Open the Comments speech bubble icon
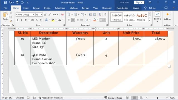 tap(166, 8)
